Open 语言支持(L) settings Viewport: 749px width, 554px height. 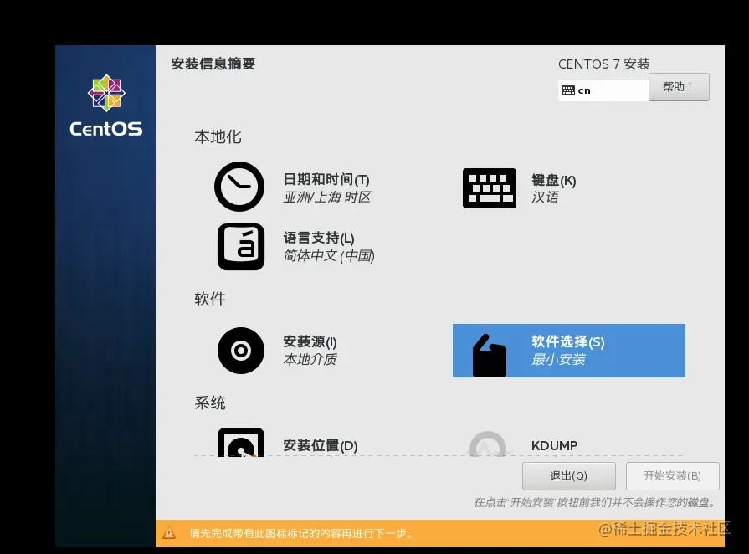pyautogui.click(x=319, y=238)
